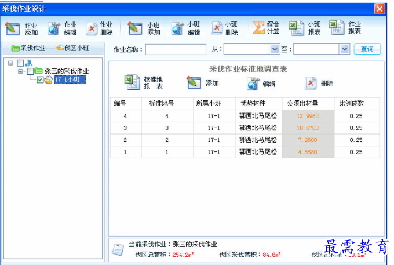Open the 作业报表 Excel report
394x265 pixels.
[x=337, y=27]
